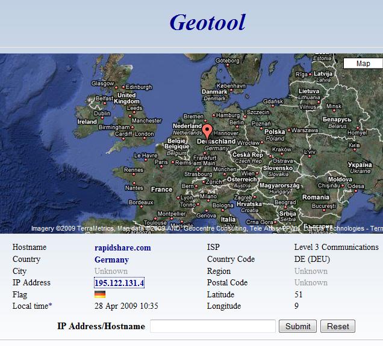383x346 pixels.
Task: Click the Warszawa city marker on map
Action: (x=289, y=130)
